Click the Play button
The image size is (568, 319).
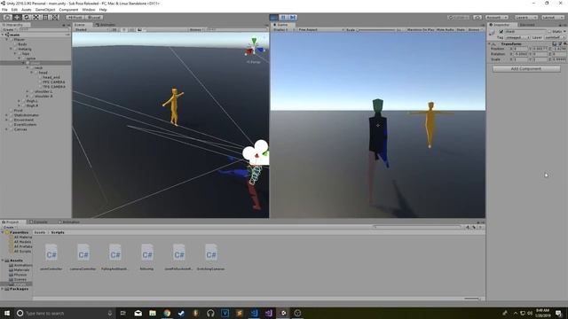click(x=274, y=18)
